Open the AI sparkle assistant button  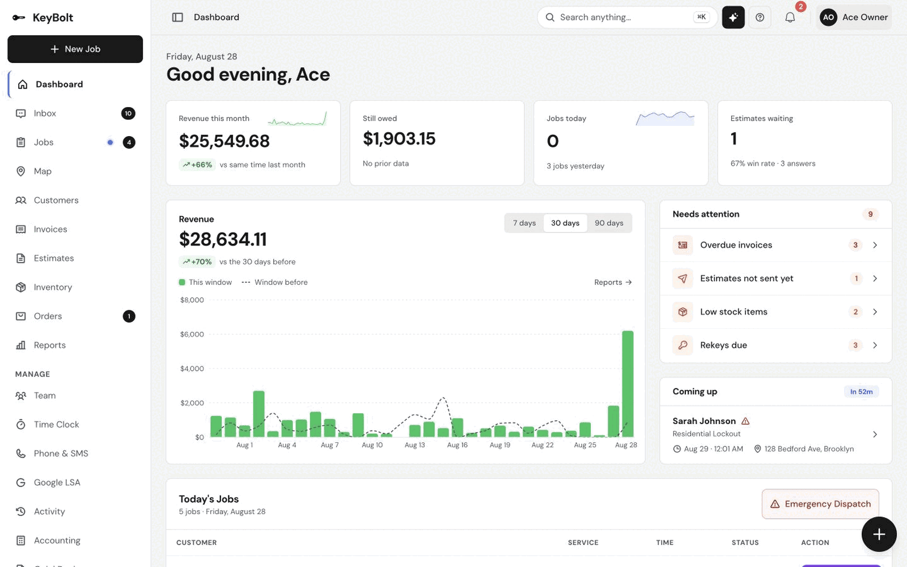733,18
